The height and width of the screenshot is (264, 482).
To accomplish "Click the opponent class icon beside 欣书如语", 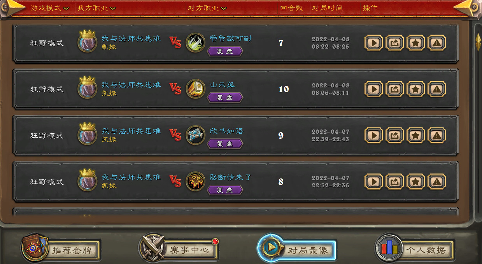I will pyautogui.click(x=195, y=135).
